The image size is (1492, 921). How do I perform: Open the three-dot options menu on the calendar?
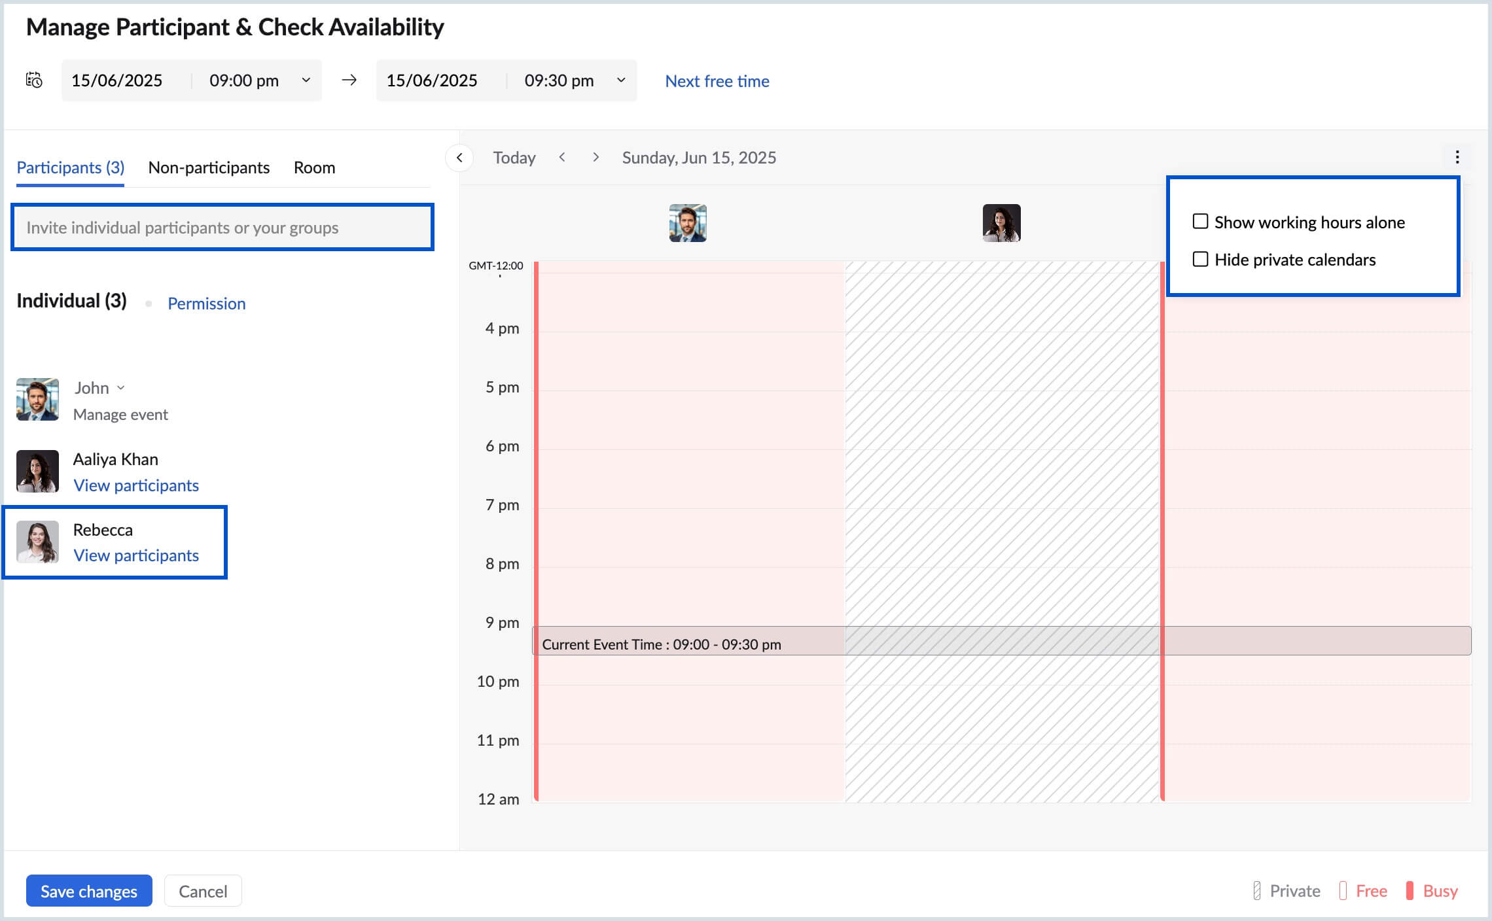tap(1457, 157)
